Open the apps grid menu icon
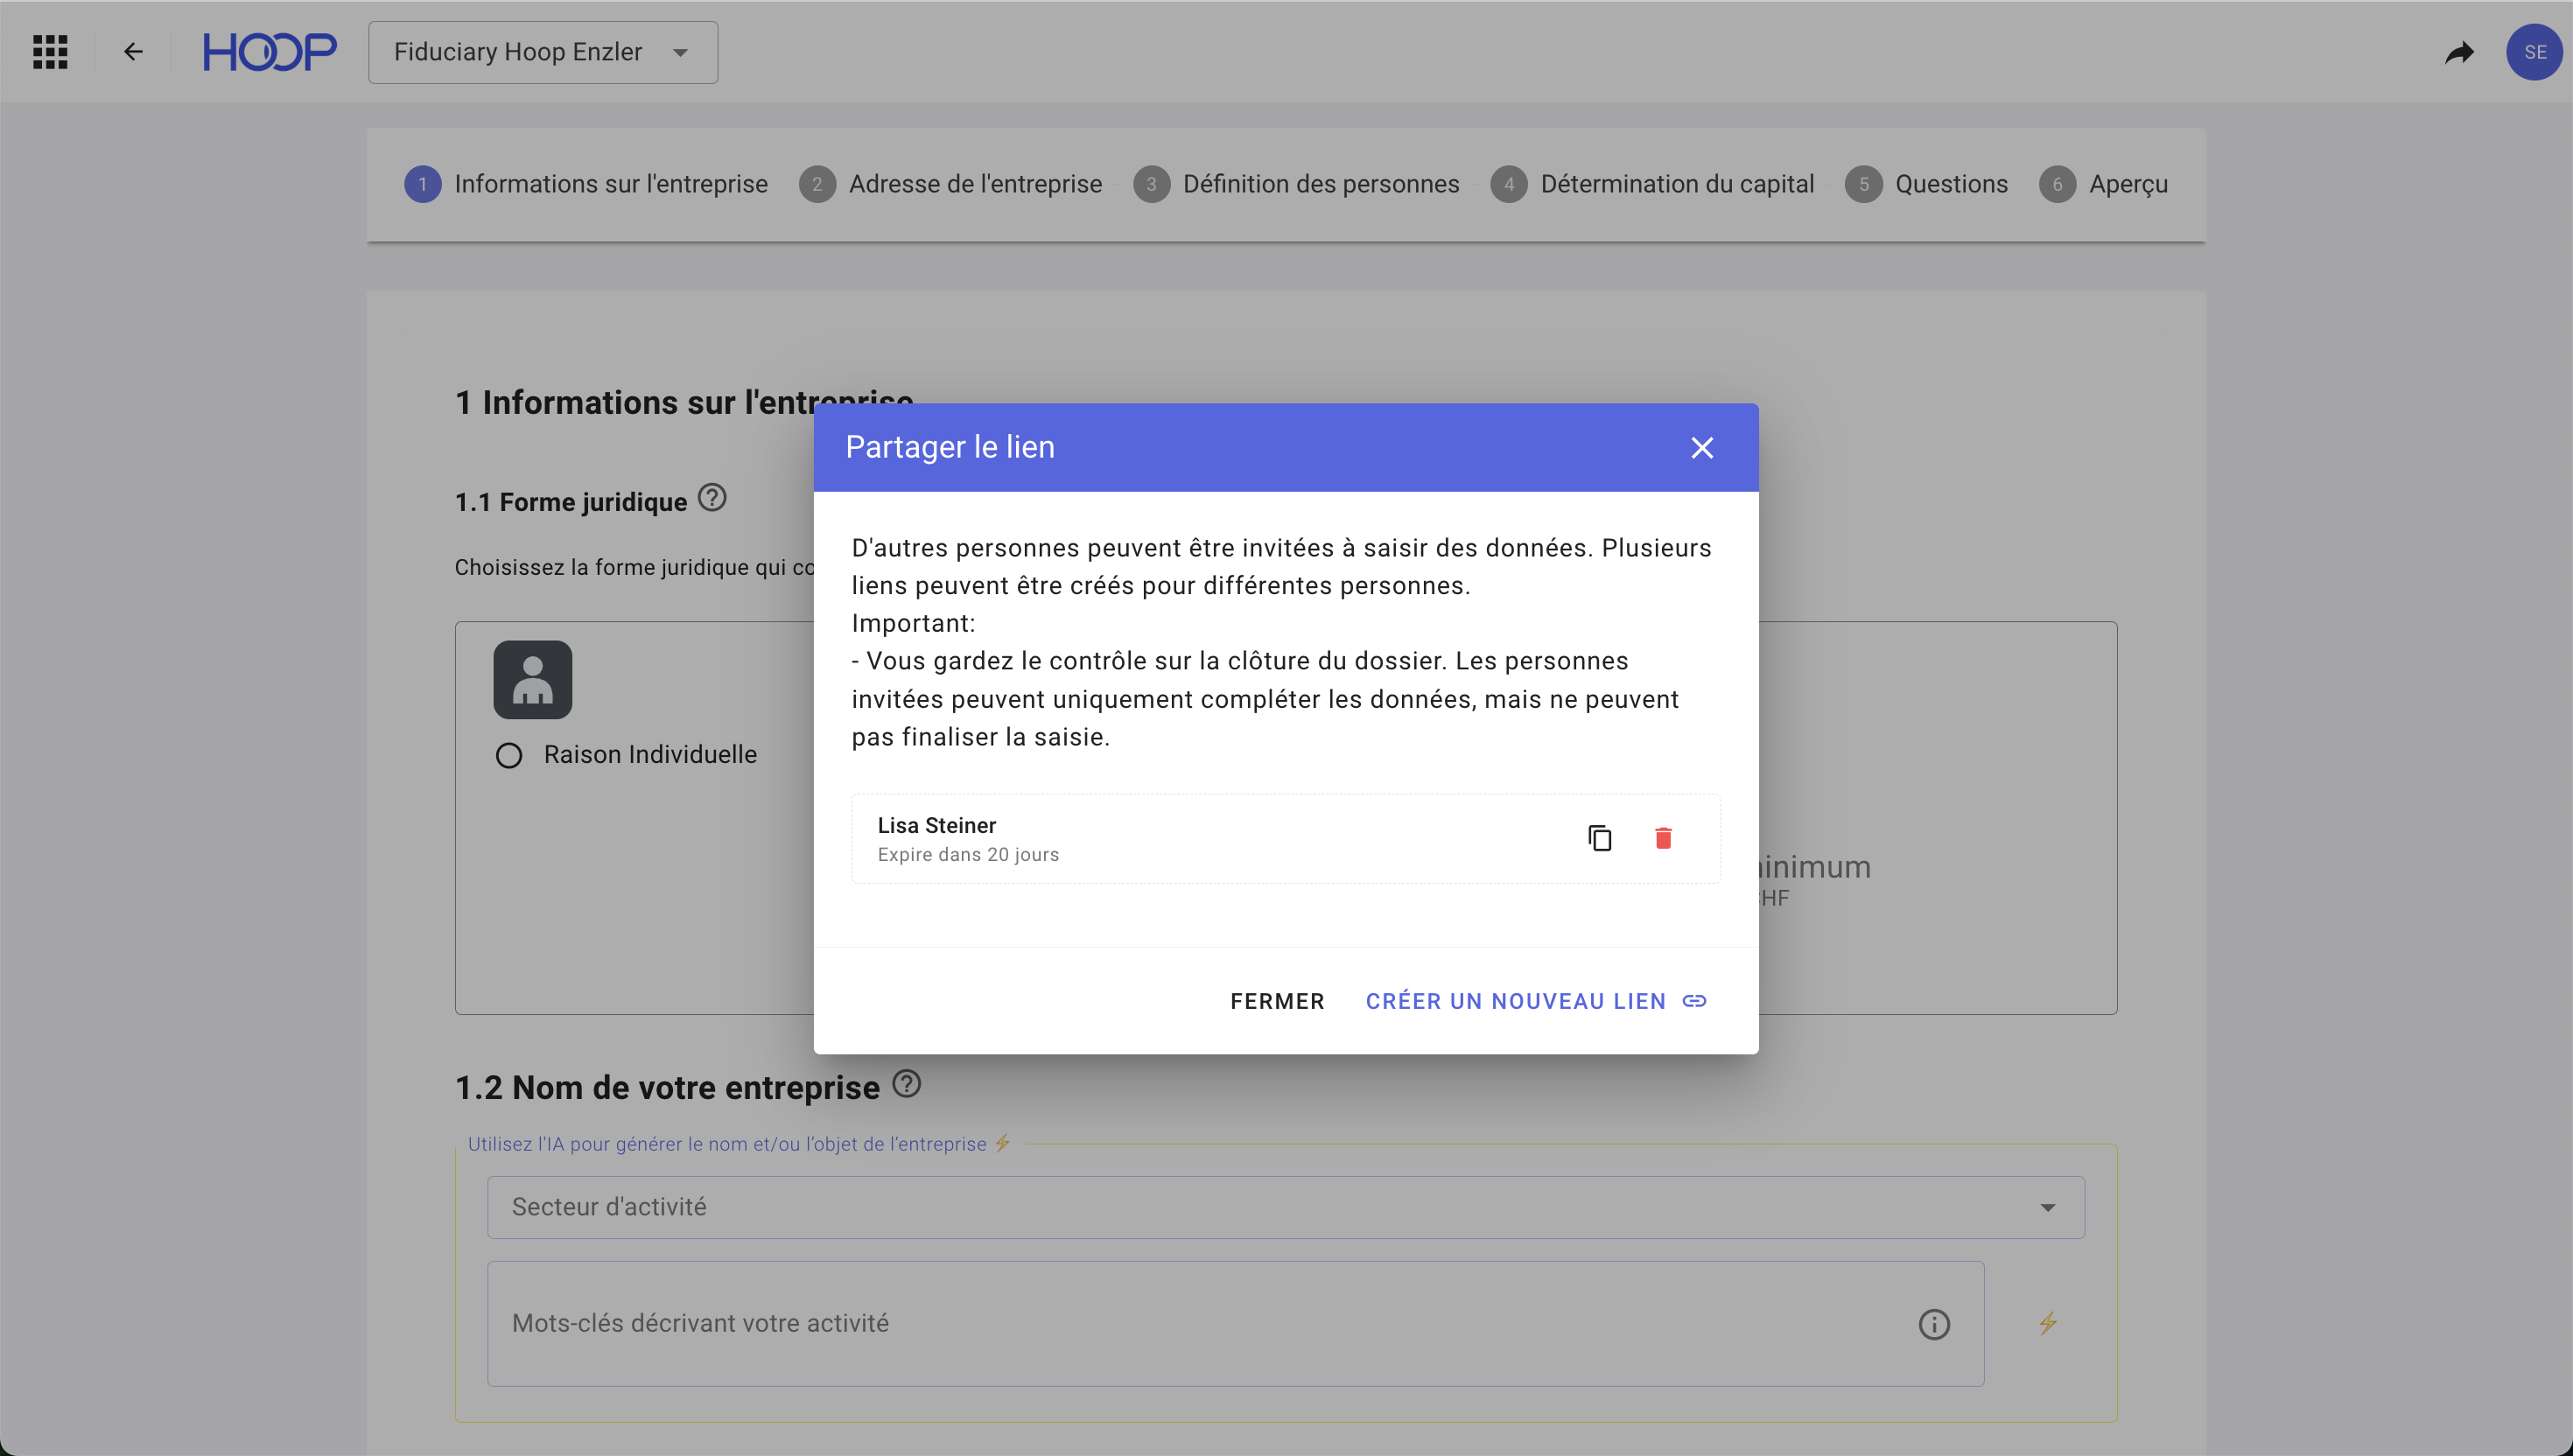Screen dimensions: 2573x1456 (50, 52)
